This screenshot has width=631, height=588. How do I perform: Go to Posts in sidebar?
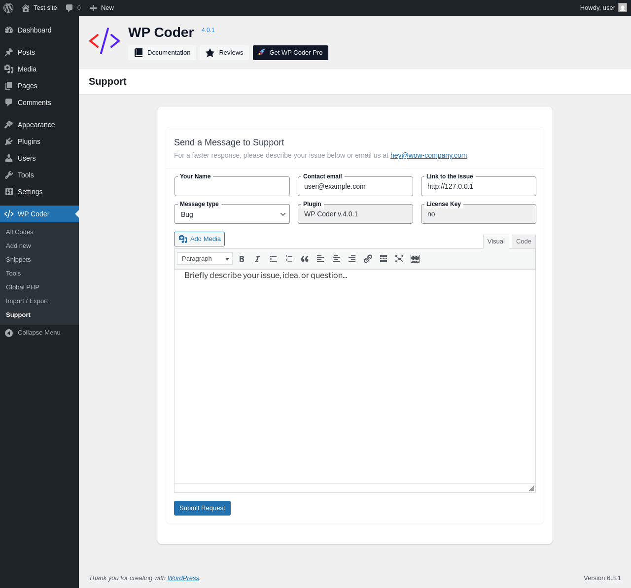point(39,52)
